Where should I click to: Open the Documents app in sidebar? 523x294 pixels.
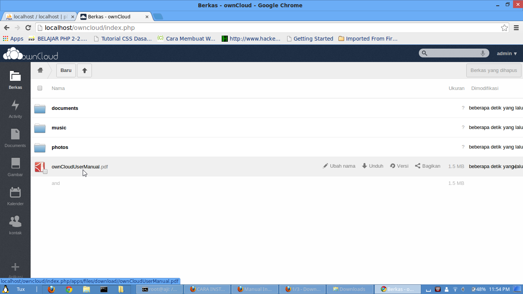(x=15, y=138)
